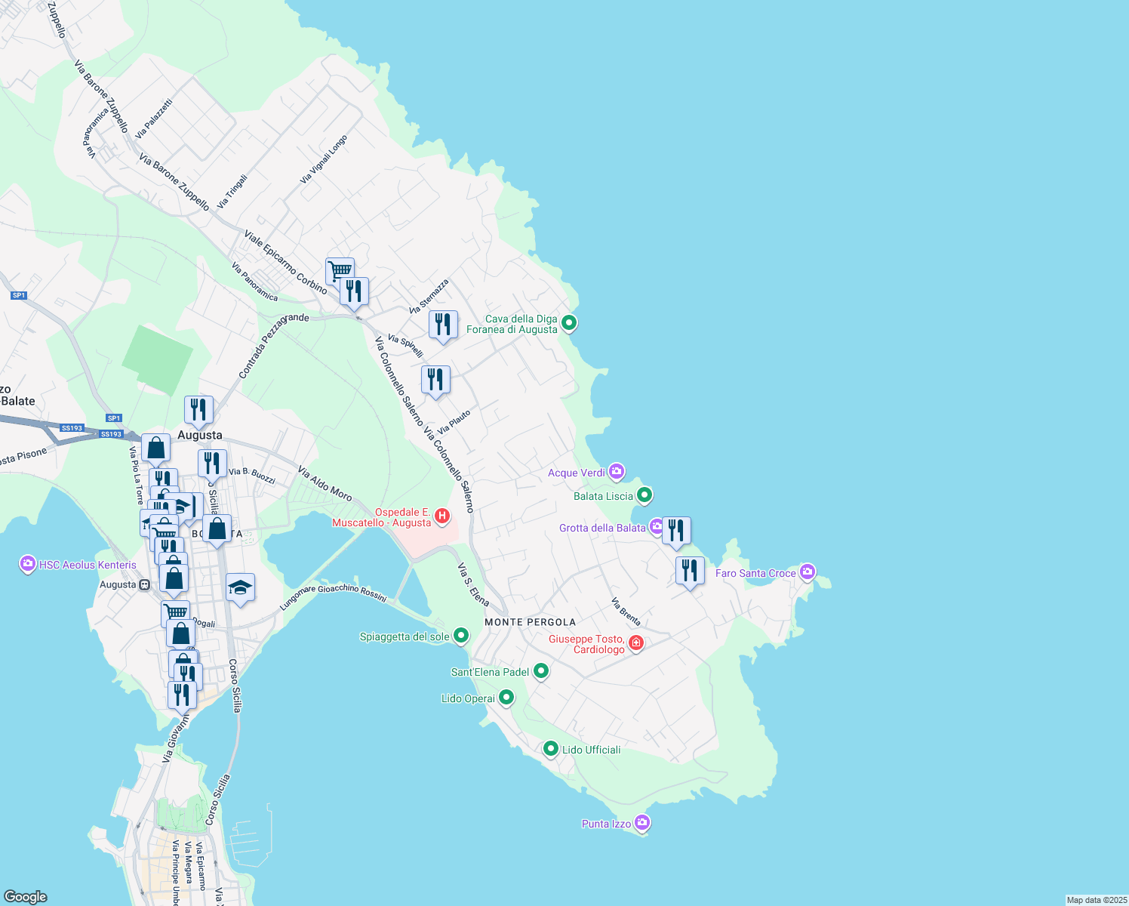
Task: Click the Contrada Pezzagrande label
Action: (x=273, y=346)
